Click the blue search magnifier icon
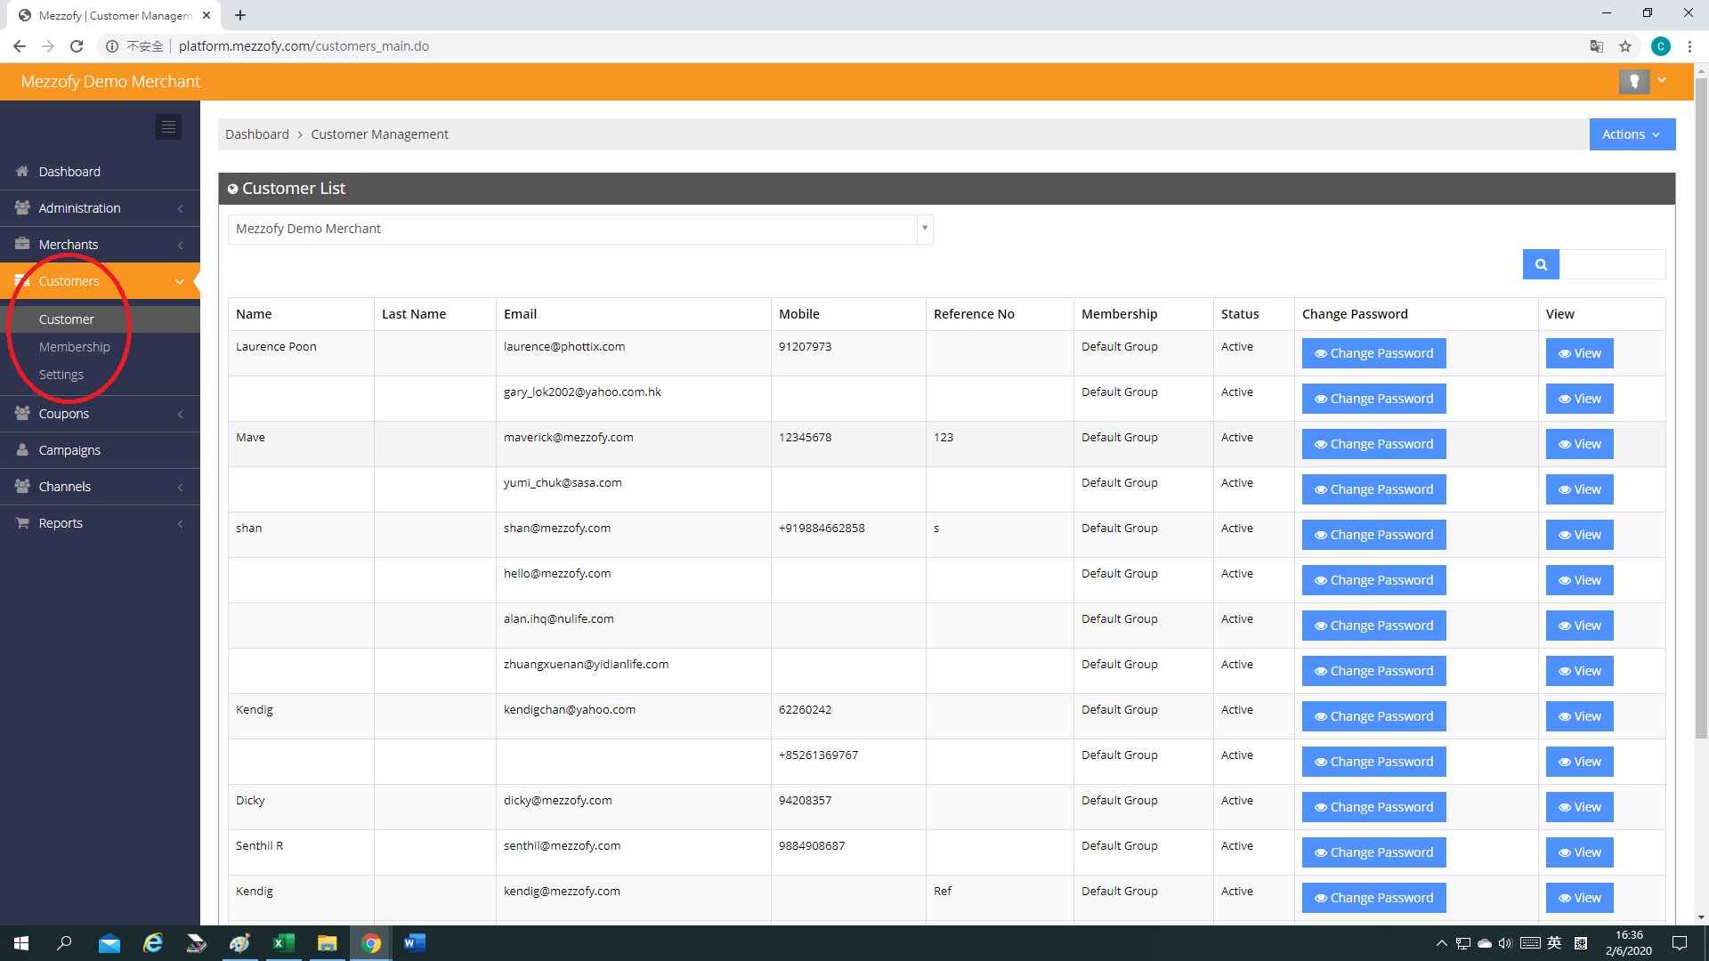 (1541, 264)
